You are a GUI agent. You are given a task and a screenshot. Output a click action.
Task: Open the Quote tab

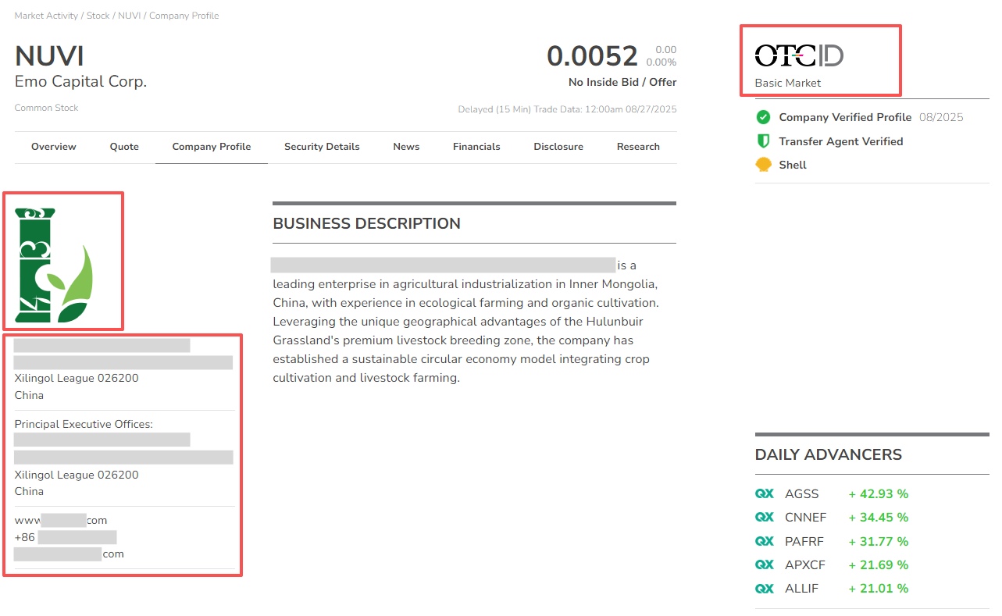coord(124,147)
